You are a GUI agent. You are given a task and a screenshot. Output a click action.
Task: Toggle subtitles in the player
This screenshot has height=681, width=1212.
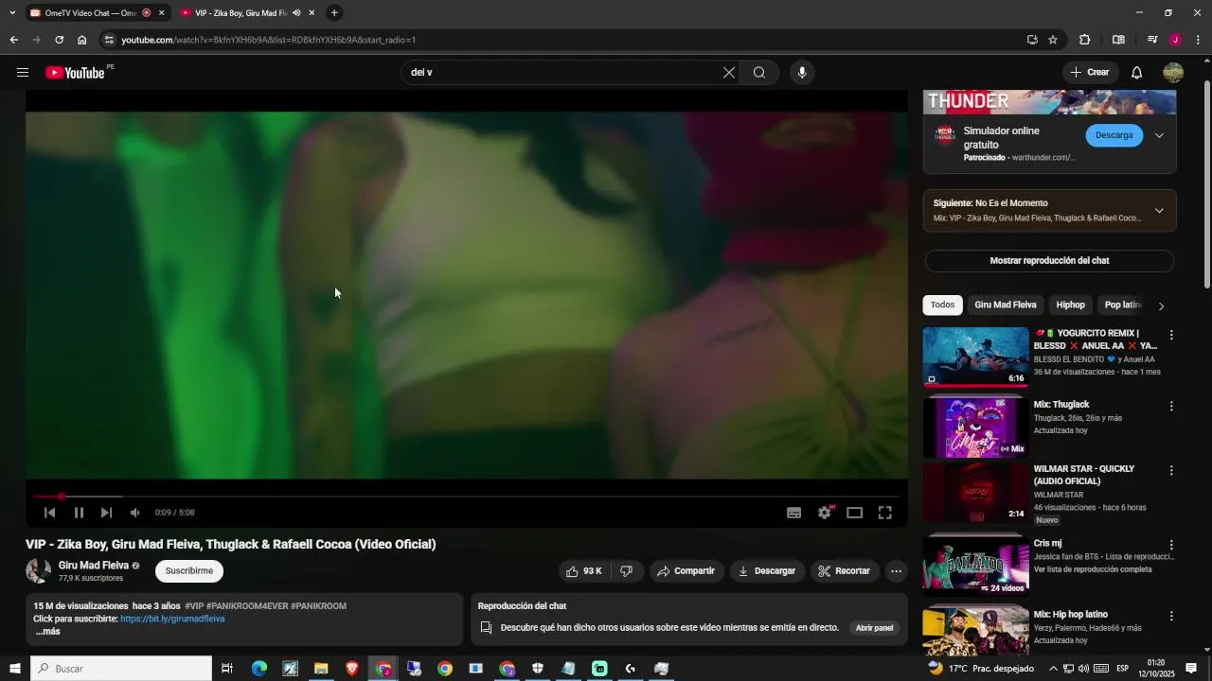tap(794, 513)
